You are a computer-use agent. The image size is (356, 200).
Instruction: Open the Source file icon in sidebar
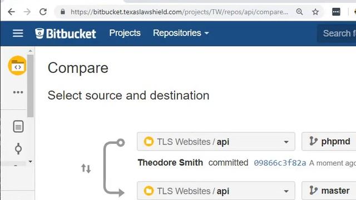click(x=18, y=127)
